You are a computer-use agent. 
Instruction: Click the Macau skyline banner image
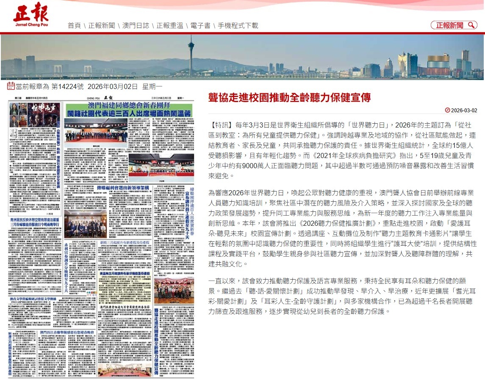pos(242,57)
